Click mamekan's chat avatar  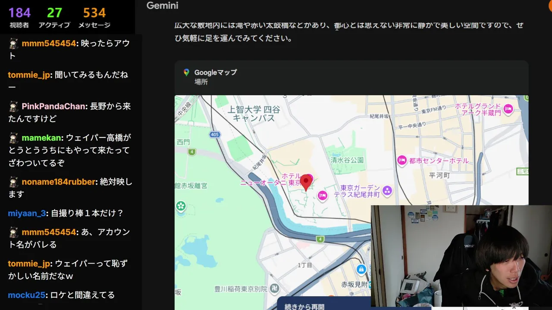14,138
